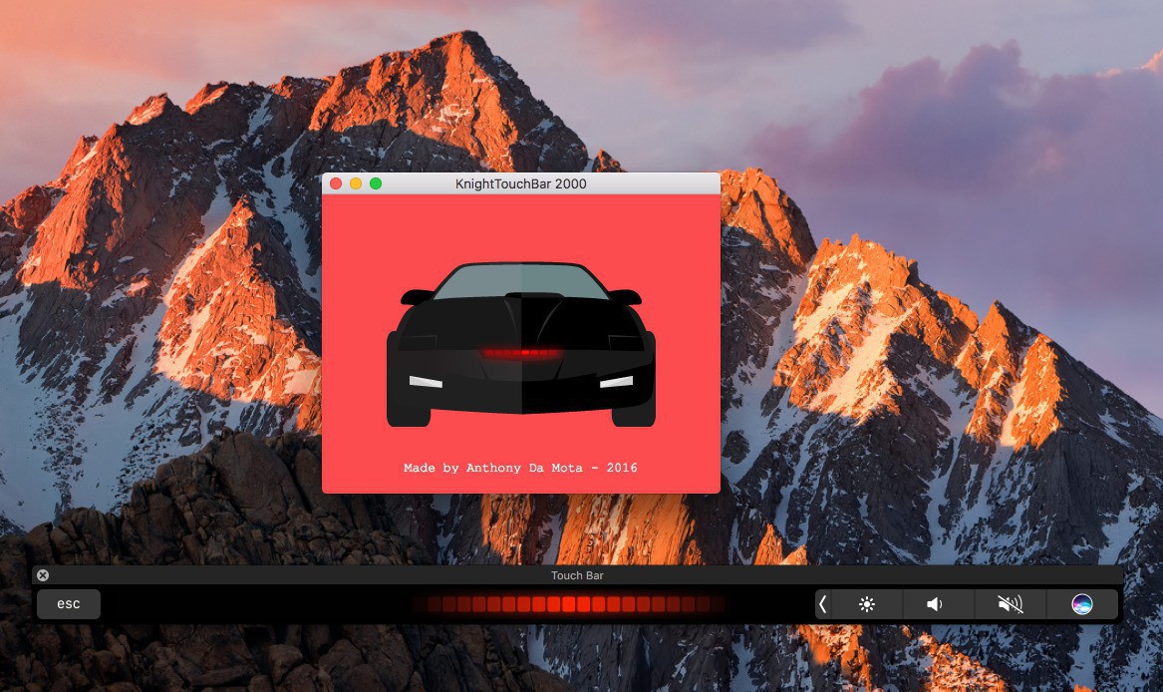Zoom the KnightTouchBar 2000 window

click(x=376, y=183)
